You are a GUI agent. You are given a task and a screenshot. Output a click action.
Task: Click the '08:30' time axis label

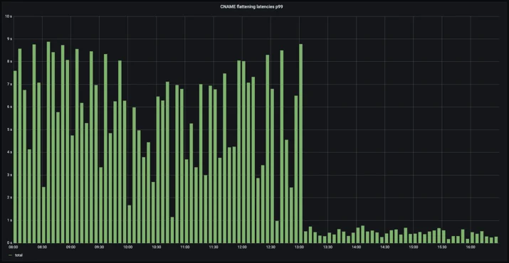(42, 247)
